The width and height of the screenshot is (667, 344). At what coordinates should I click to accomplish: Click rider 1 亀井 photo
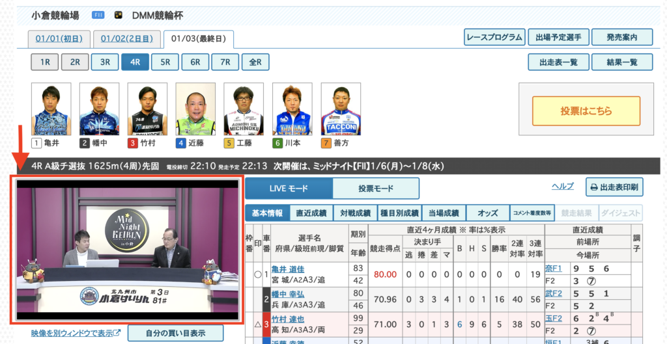click(x=51, y=109)
